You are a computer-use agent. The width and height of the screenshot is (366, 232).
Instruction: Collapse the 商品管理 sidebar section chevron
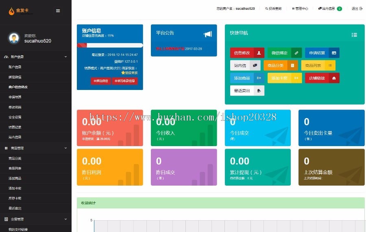pos(65,148)
